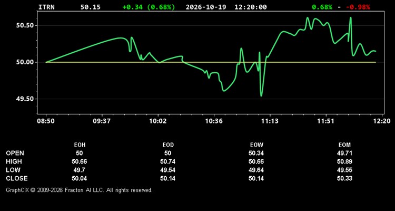Select the EOW close value 50.14

[256, 178]
